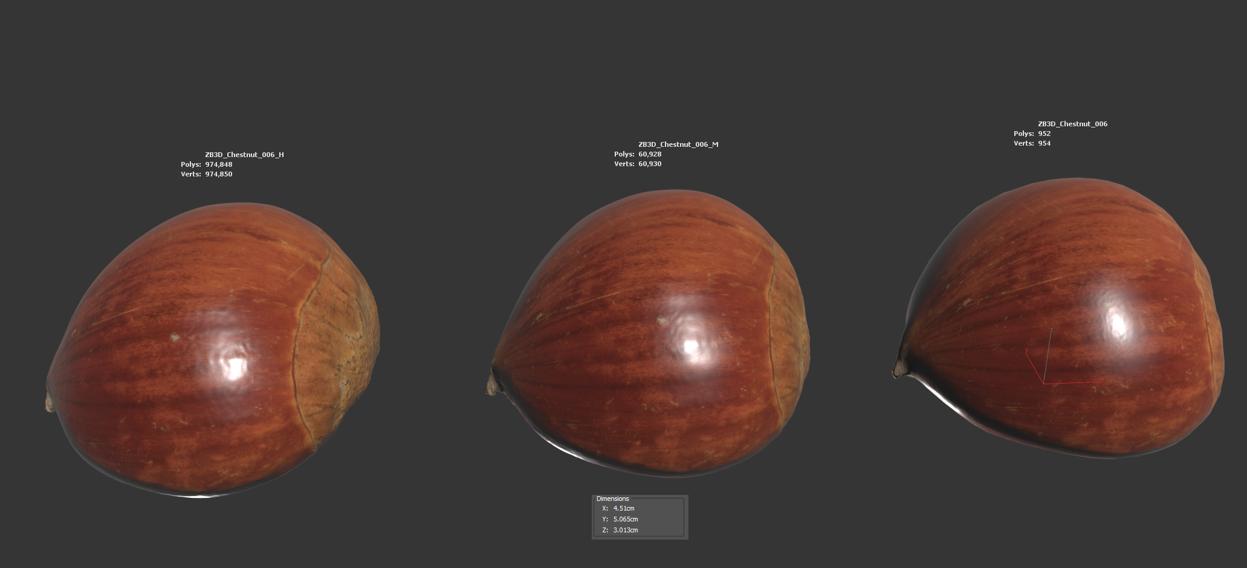Viewport: 1247px width, 568px height.
Task: Select the Z dimension field showing 3.013cm
Action: point(626,530)
